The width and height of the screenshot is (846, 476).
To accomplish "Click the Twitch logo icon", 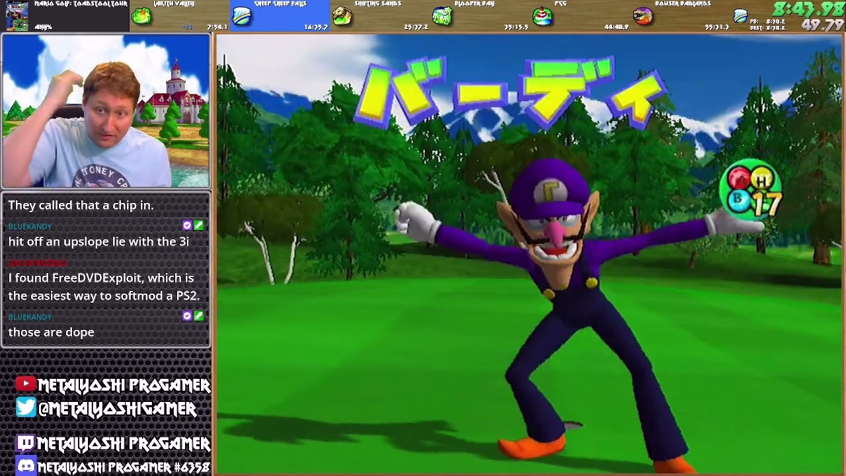I will (x=26, y=443).
